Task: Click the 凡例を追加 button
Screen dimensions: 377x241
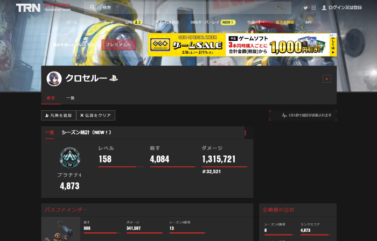Action: tap(59, 116)
